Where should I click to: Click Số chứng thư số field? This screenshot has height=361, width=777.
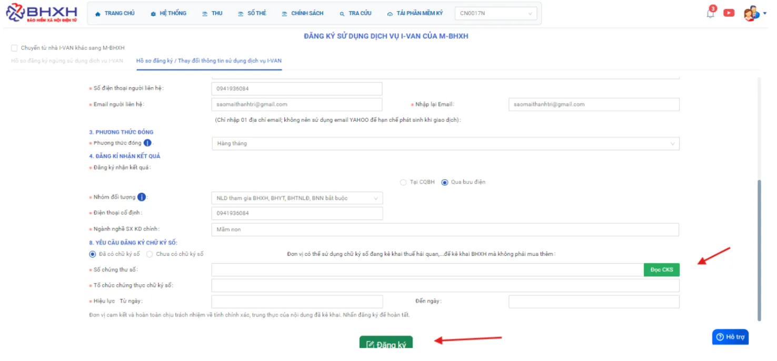click(427, 270)
